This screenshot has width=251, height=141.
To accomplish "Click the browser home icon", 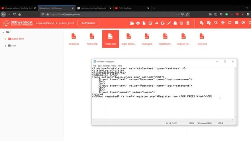I will [x=20, y=14].
